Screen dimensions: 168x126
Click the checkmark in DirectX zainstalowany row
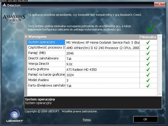[x=148, y=59]
